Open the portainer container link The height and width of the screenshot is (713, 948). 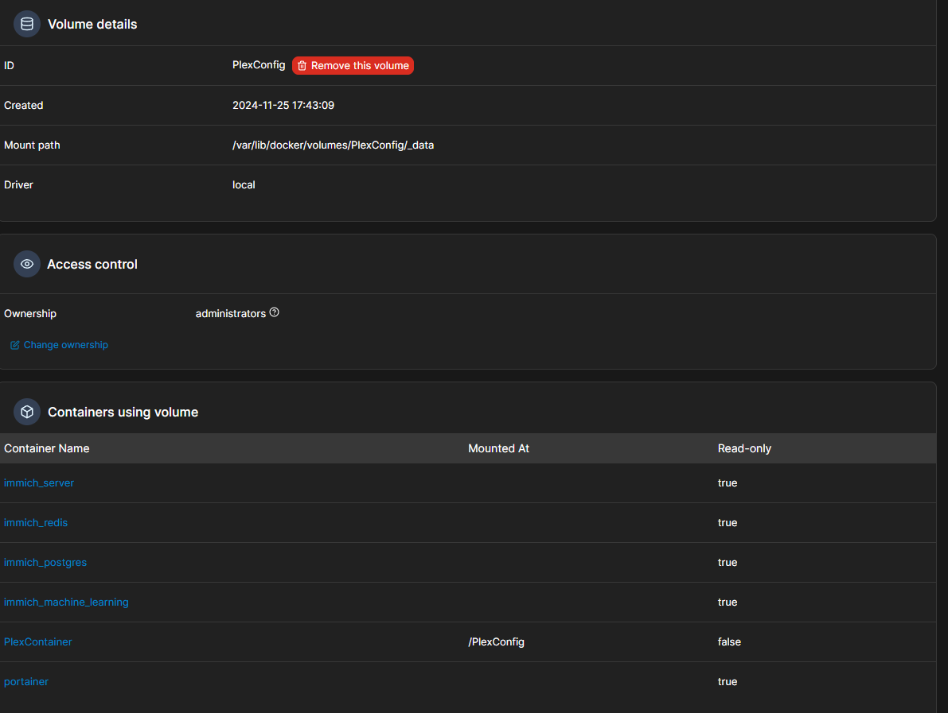pos(26,682)
